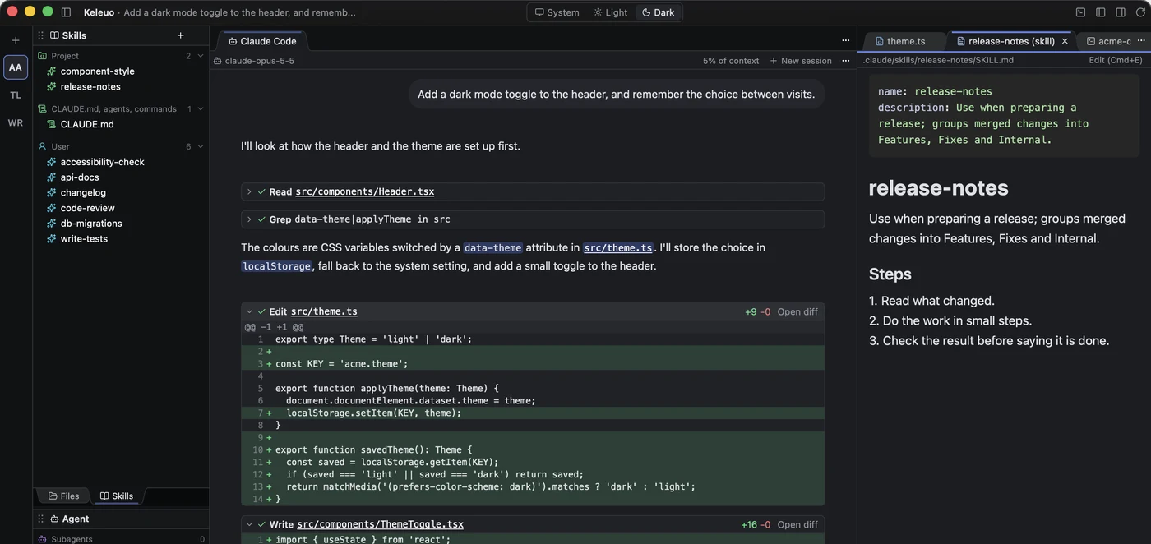Viewport: 1151px width, 544px height.
Task: Grab the drag handle of the Skills panel
Action: pyautogui.click(x=41, y=35)
